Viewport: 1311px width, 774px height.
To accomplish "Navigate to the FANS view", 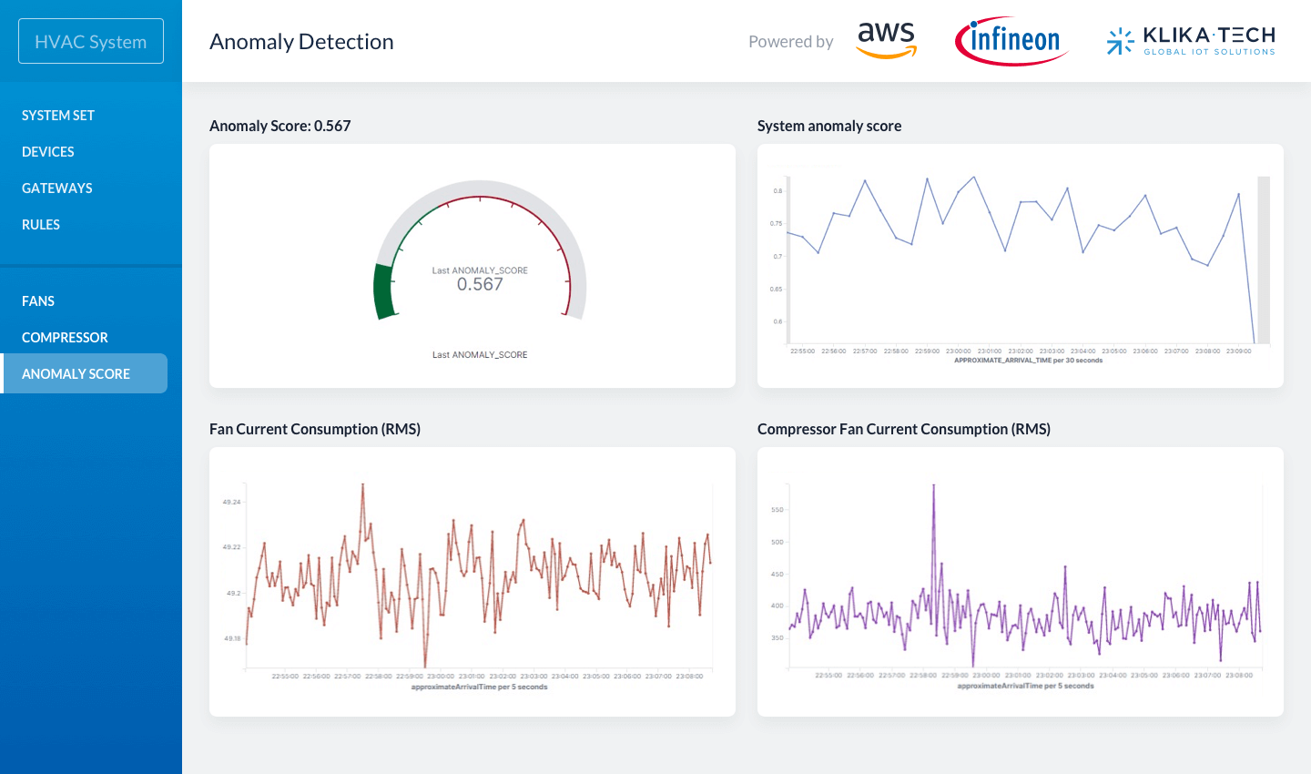I will pyautogui.click(x=38, y=301).
